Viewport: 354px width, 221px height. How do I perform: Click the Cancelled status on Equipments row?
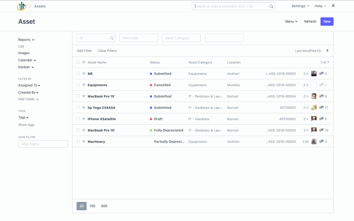click(x=162, y=85)
